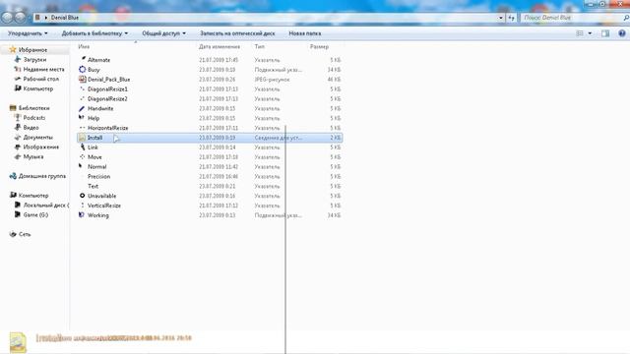The width and height of the screenshot is (630, 354).
Task: Select the DiagonalResize2 cursor icon
Action: pos(82,98)
